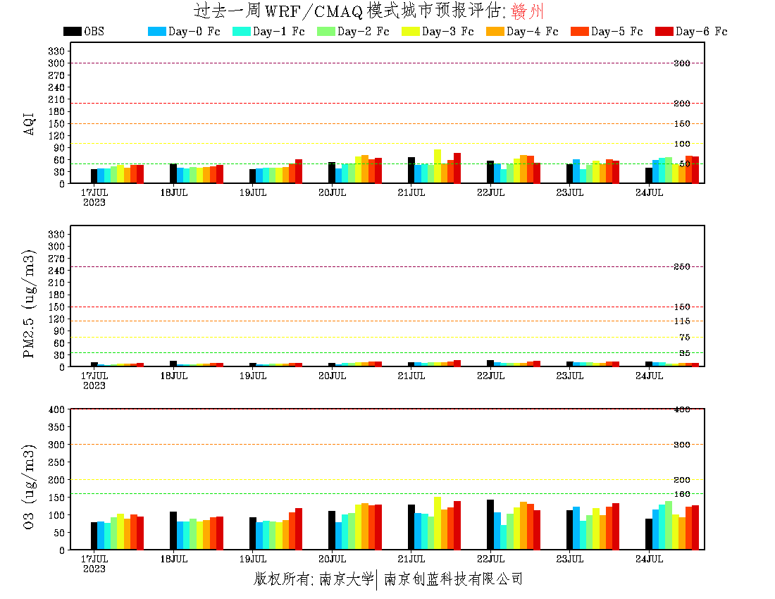The image size is (775, 599).
Task: Click the Day-2 Fc green legend swatch
Action: point(326,31)
